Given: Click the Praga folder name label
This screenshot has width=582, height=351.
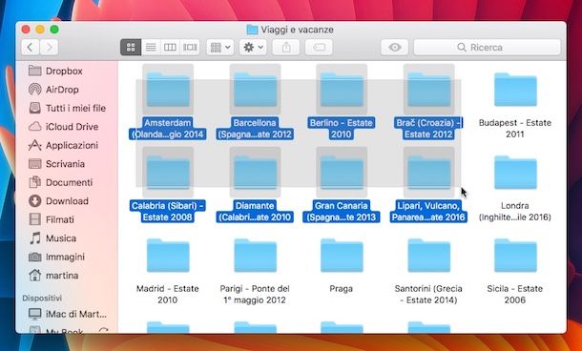Looking at the screenshot, I should 342,289.
